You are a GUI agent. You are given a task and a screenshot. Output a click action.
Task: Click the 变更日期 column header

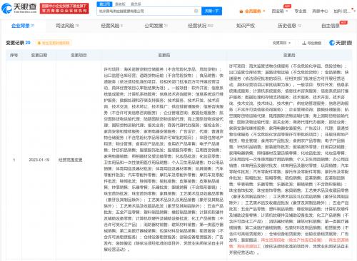click(x=39, y=55)
